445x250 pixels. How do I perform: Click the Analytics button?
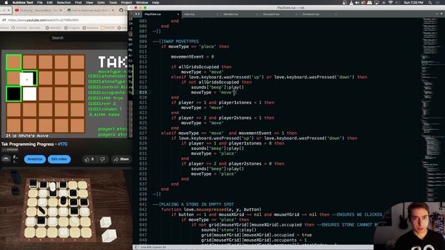(35, 159)
